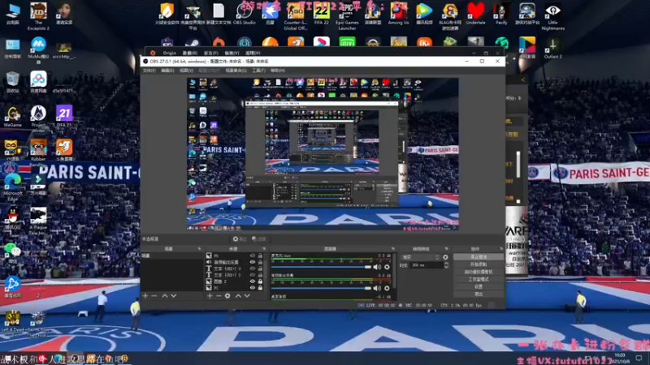Screen dimensions: 650x365
Task: Open Undertale desktop icon
Action: (475, 14)
